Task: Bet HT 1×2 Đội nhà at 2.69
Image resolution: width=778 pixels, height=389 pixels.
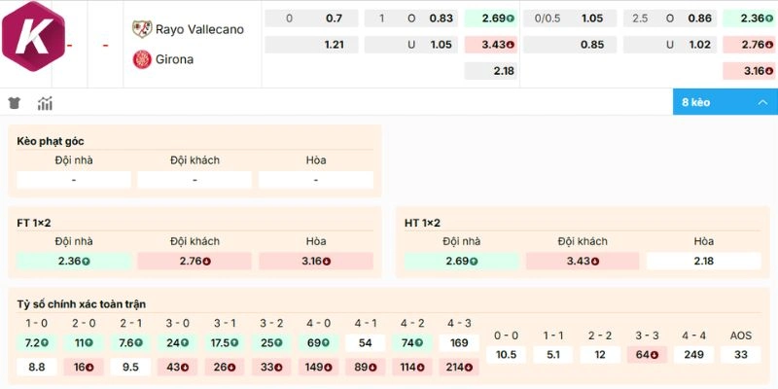Action: [x=461, y=261]
